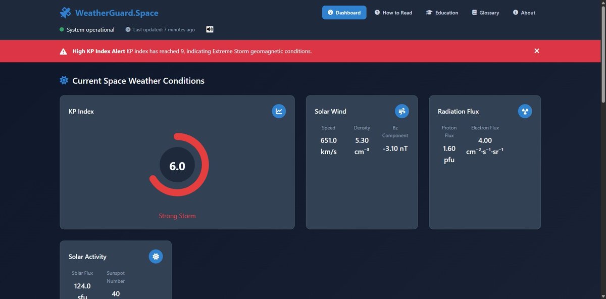Click the Current Space Weather Conditions gear icon
Image resolution: width=606 pixels, height=299 pixels.
[x=64, y=80]
